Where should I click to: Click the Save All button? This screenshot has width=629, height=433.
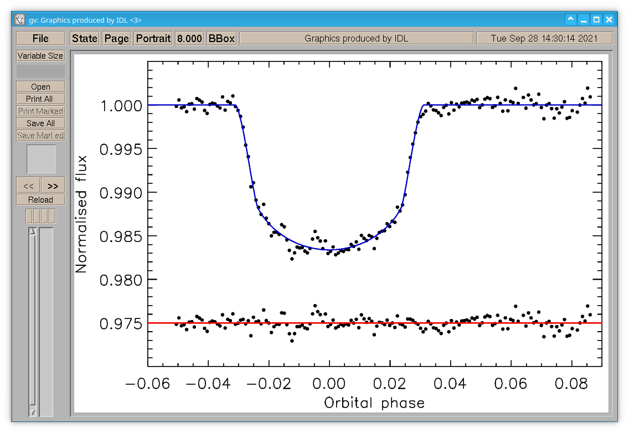tap(40, 123)
